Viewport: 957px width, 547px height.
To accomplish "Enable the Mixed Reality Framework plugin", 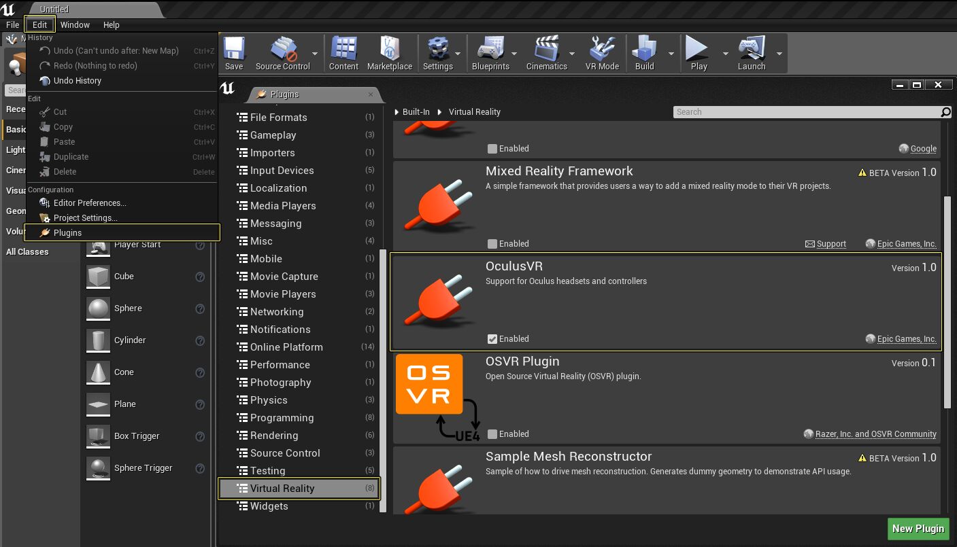I will pyautogui.click(x=493, y=243).
